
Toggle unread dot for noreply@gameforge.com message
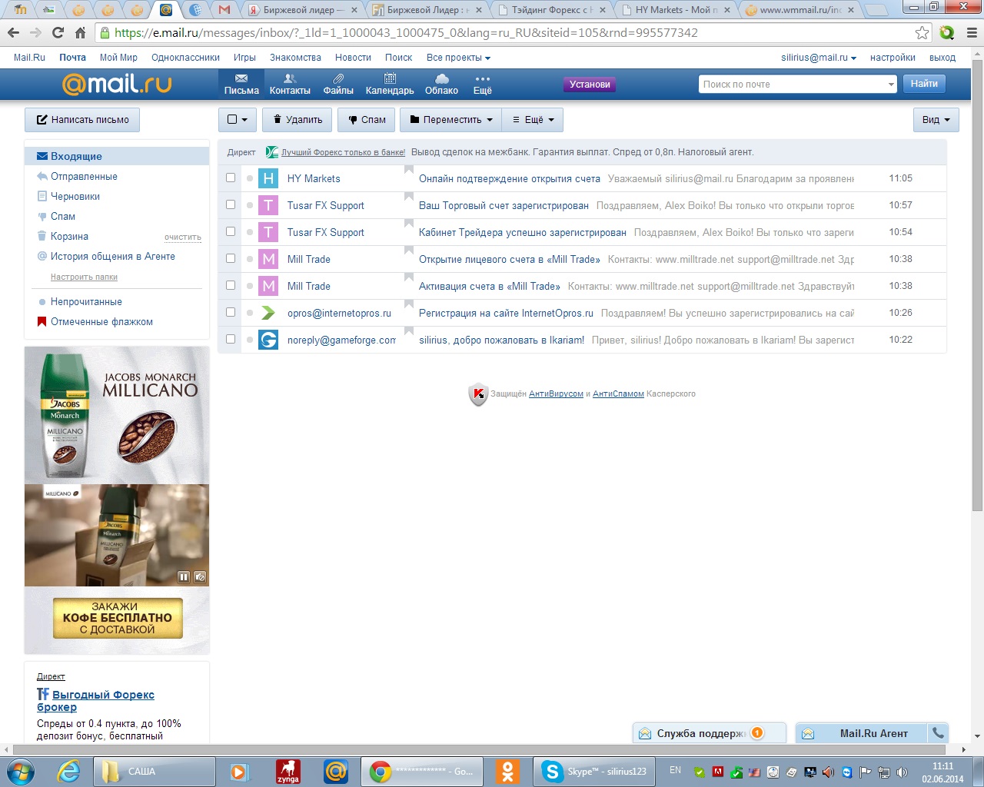click(x=250, y=340)
